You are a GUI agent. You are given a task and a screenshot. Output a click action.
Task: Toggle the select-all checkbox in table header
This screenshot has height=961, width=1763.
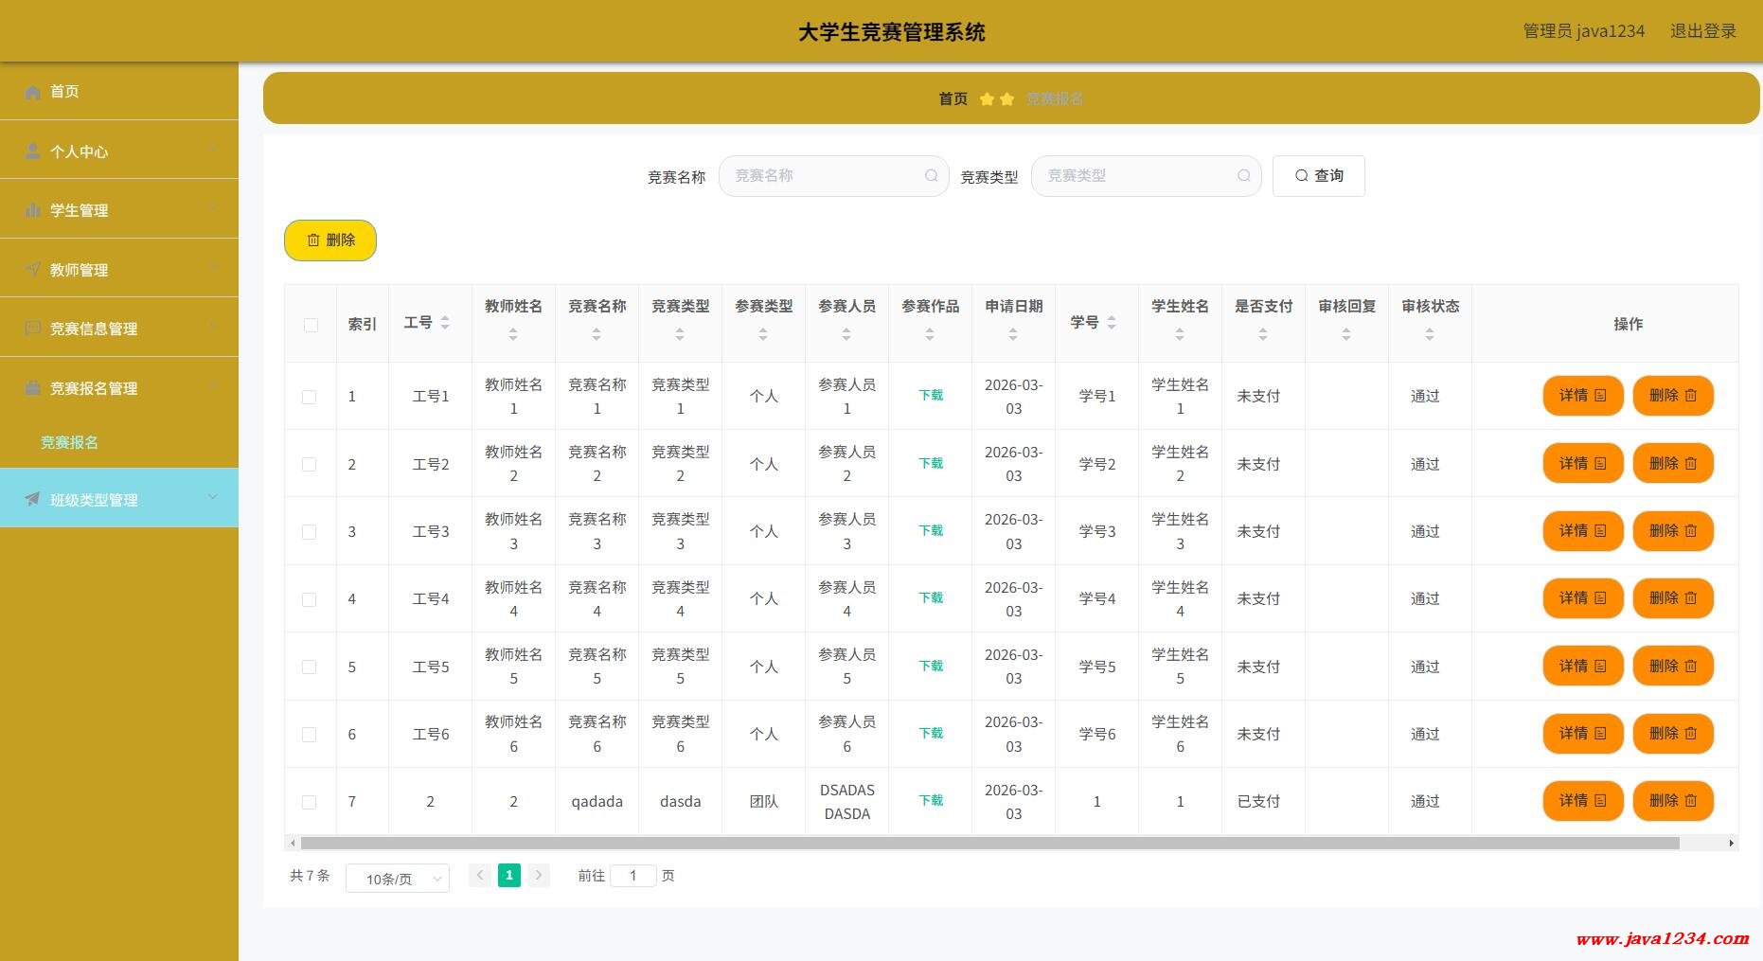click(x=311, y=325)
